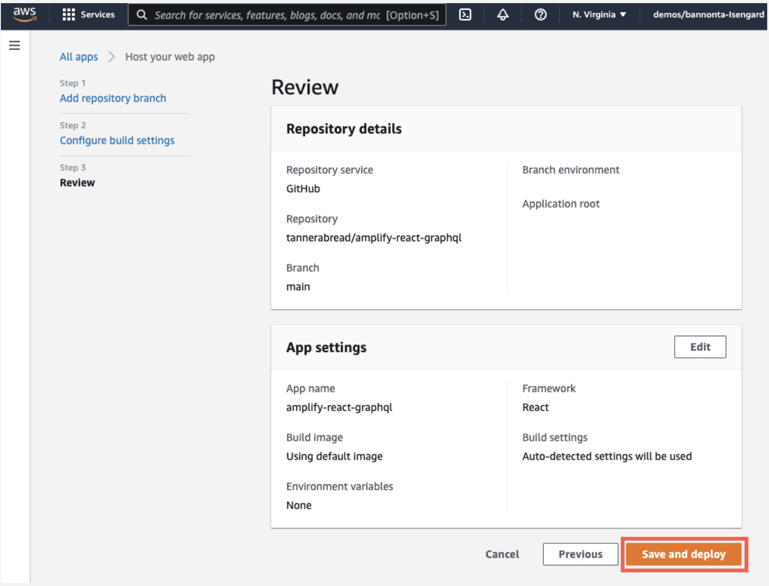Viewport: 769px width, 586px height.
Task: Focus the services search field
Action: 270,15
